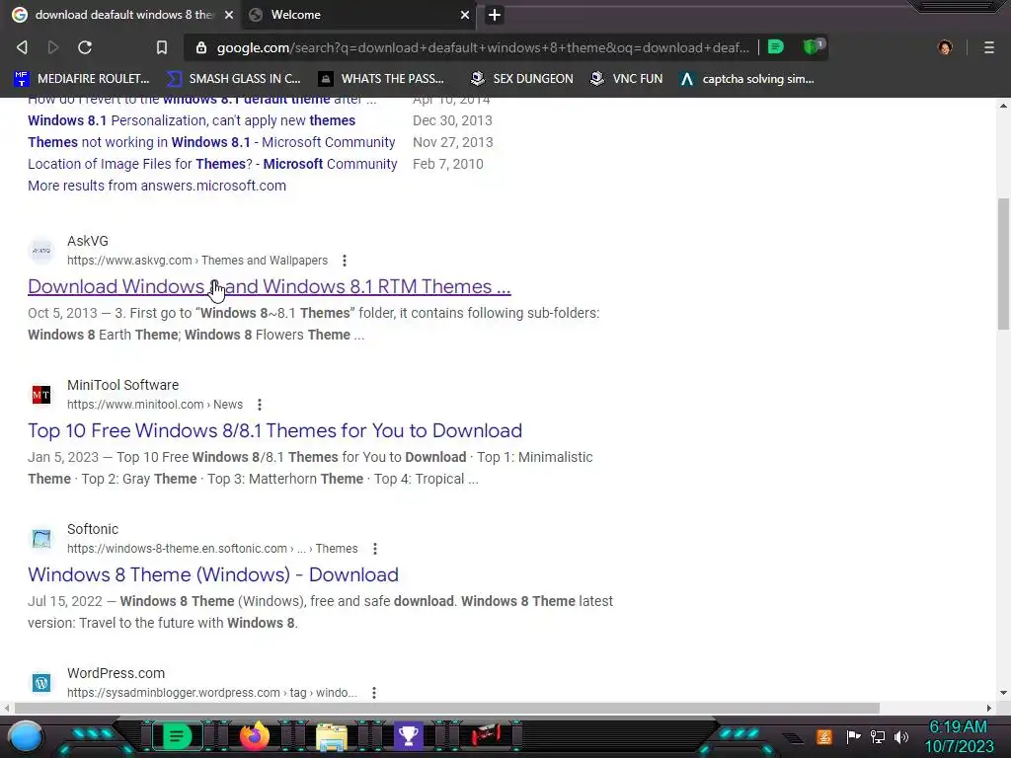
Task: Open the red taskbar app icon
Action: click(486, 736)
